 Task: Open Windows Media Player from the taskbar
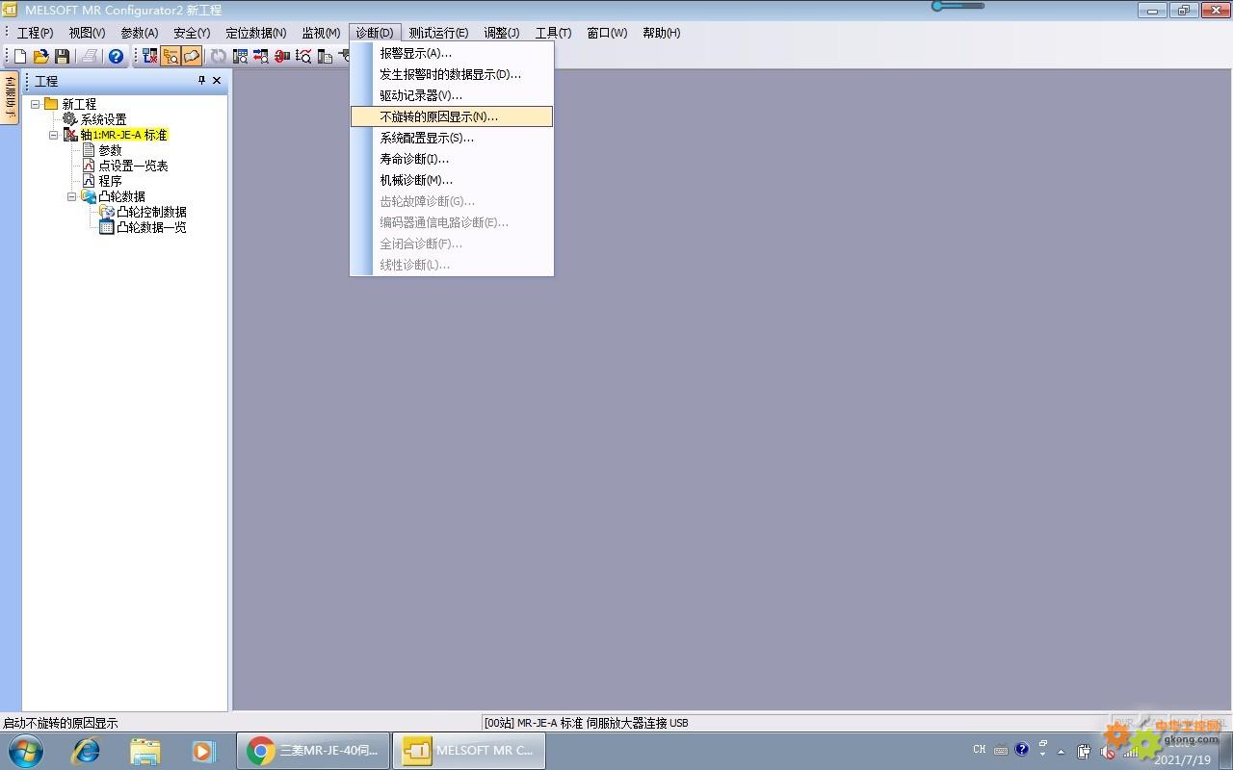click(x=203, y=751)
